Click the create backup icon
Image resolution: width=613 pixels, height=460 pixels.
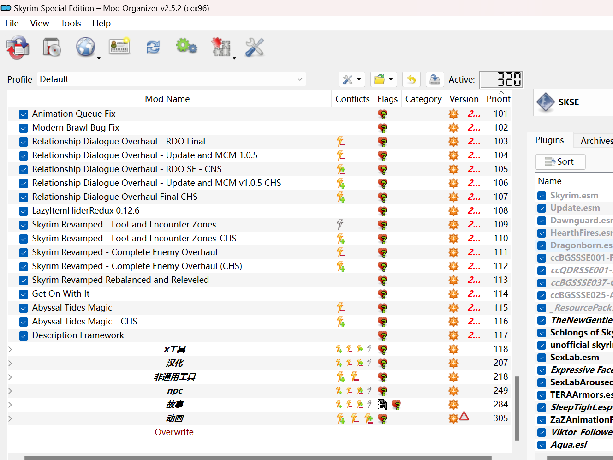[x=434, y=79]
